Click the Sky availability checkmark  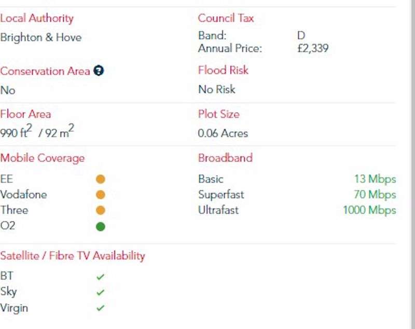(100, 292)
